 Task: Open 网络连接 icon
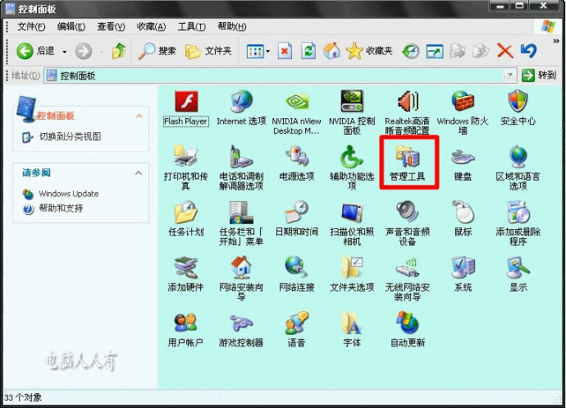click(x=296, y=274)
